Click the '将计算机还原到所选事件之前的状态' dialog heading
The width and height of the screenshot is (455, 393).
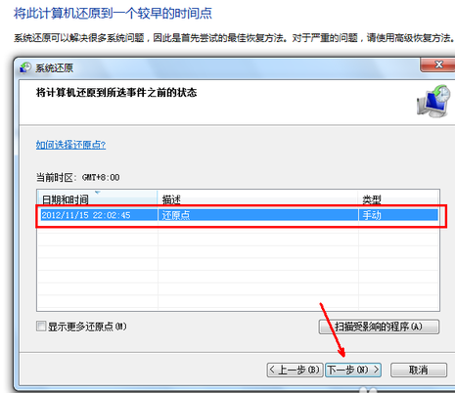pyautogui.click(x=116, y=93)
